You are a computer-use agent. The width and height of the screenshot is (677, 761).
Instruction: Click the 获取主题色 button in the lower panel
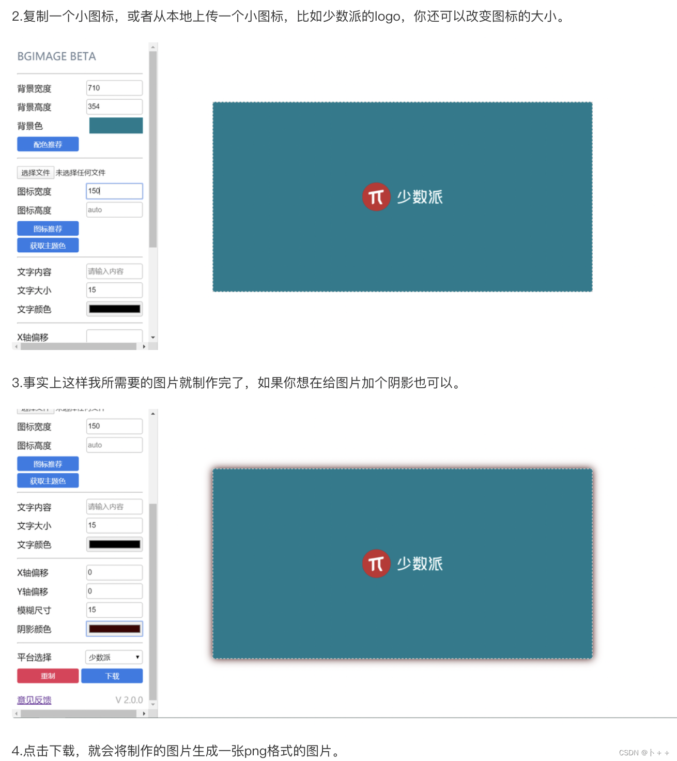coord(48,481)
